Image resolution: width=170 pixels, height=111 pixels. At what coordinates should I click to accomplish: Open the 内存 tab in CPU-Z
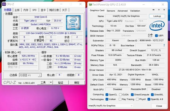[x=26, y=10]
